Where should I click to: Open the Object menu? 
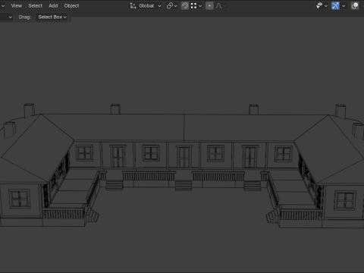pos(71,5)
